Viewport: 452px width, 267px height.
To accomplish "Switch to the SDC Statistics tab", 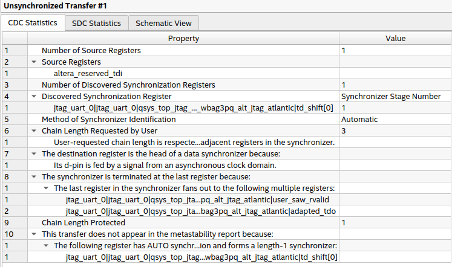I will pyautogui.click(x=96, y=23).
